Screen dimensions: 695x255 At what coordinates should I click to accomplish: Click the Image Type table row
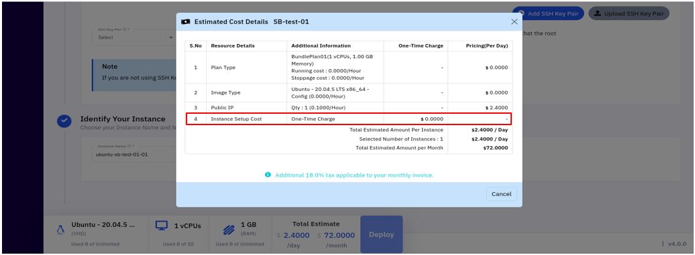(x=348, y=93)
